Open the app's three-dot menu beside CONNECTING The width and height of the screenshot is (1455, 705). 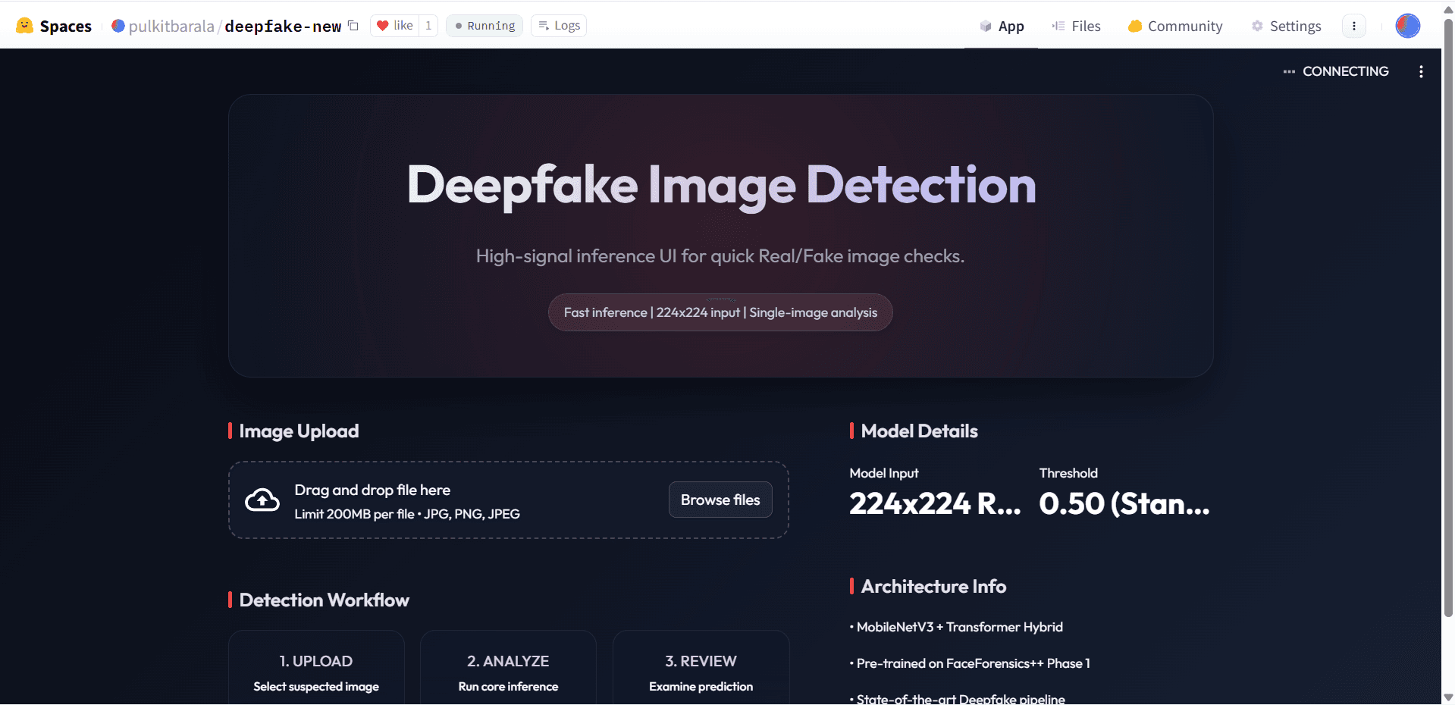point(1421,71)
